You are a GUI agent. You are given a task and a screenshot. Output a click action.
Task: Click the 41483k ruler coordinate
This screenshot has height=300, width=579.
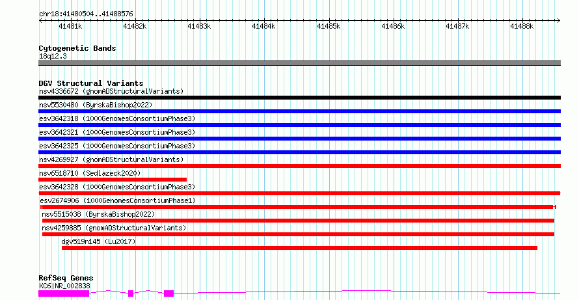click(x=200, y=27)
